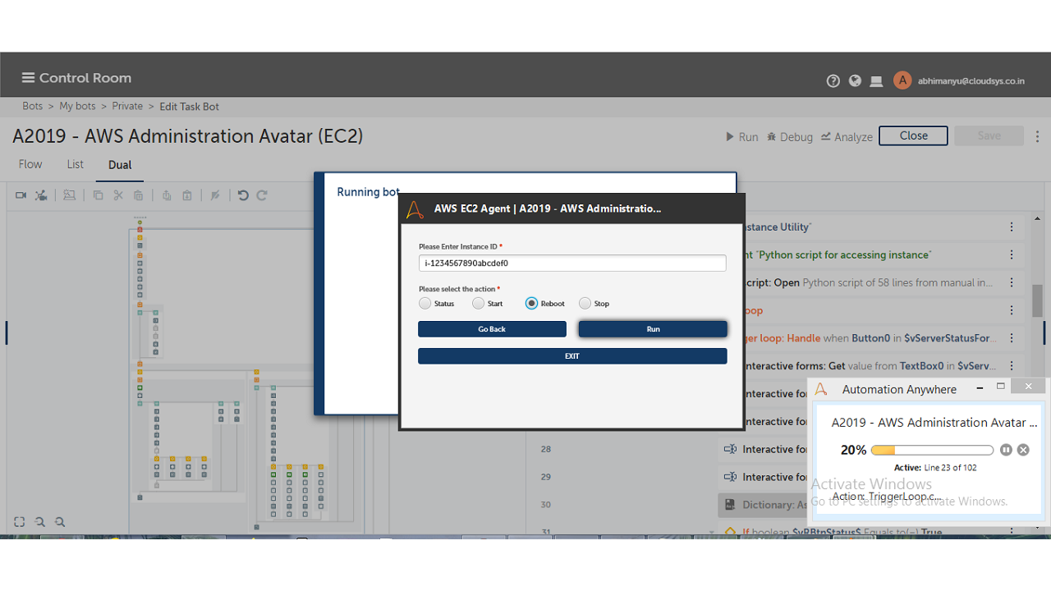Screen dimensions: 1051x591
Task: Click the Run button in EC2 Agent form
Action: (653, 329)
